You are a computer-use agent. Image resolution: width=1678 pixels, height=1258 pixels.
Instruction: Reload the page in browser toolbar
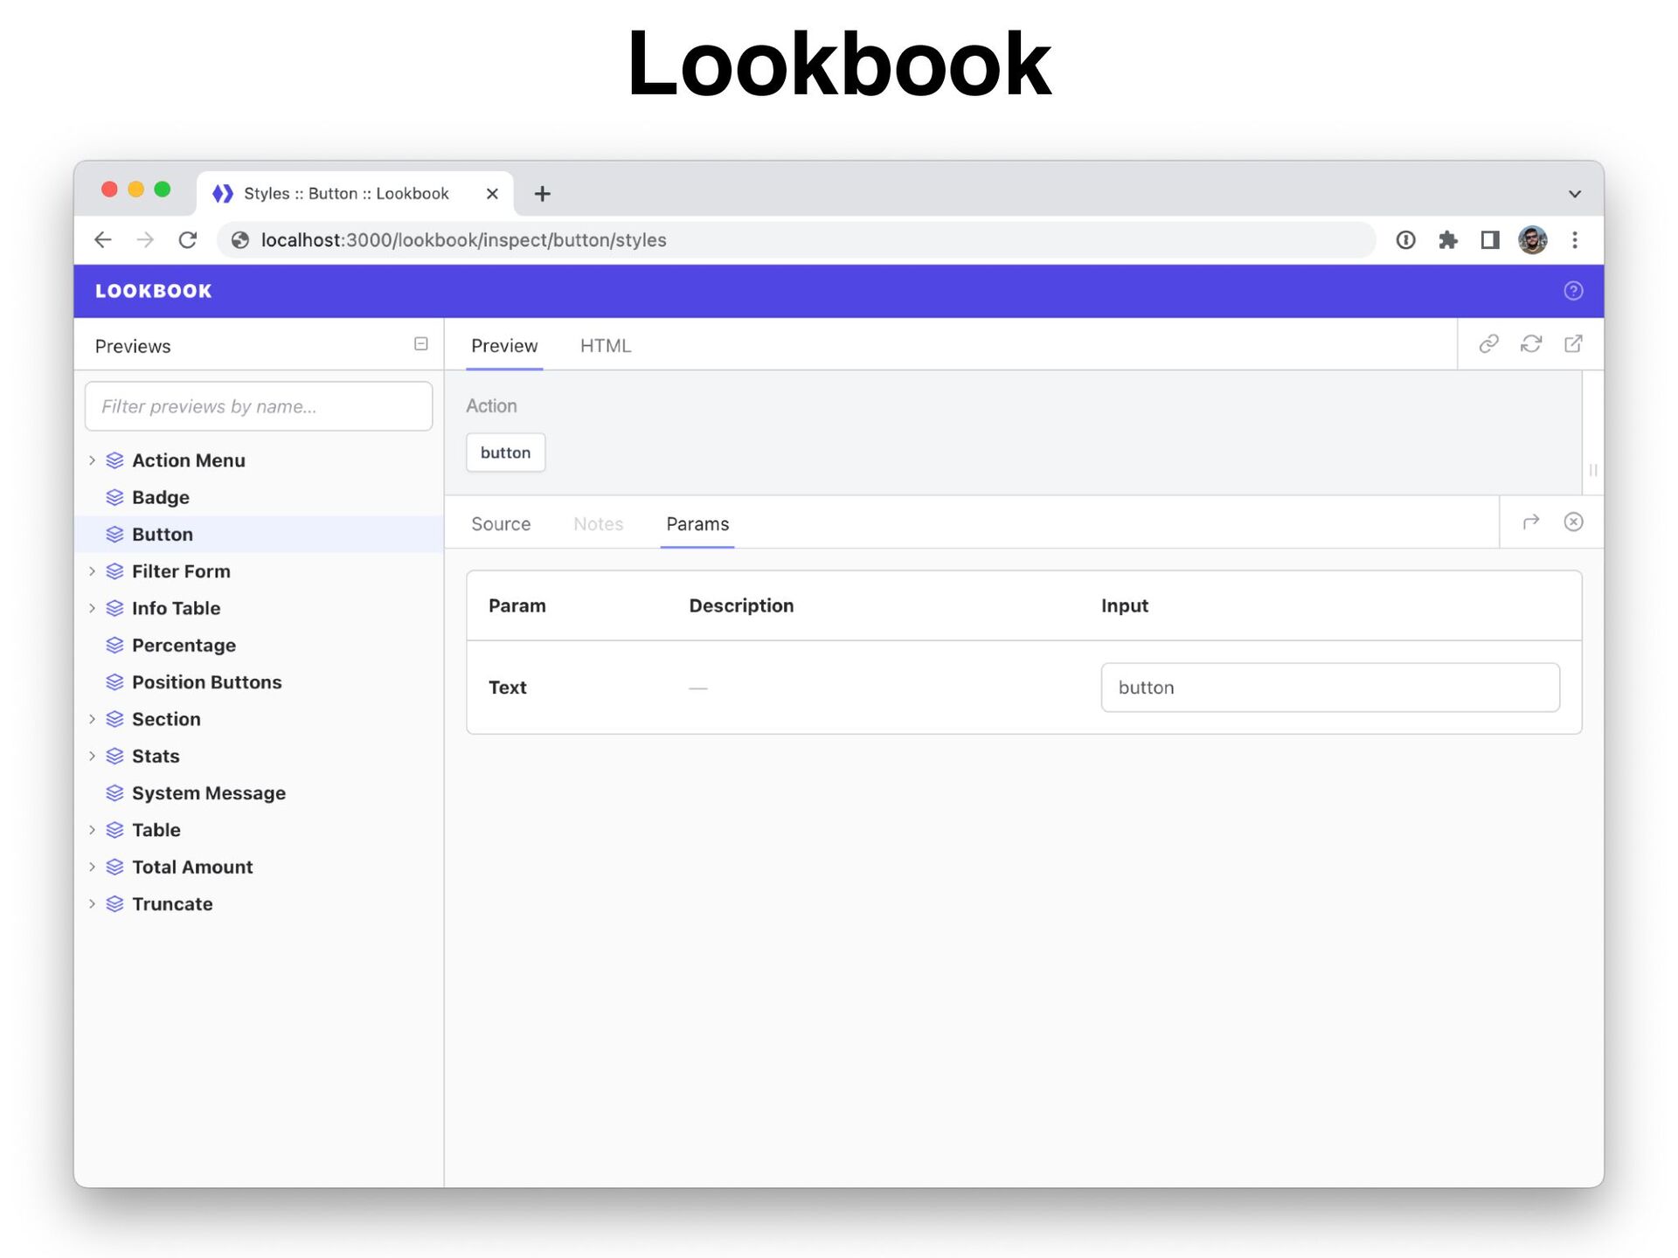click(x=187, y=240)
